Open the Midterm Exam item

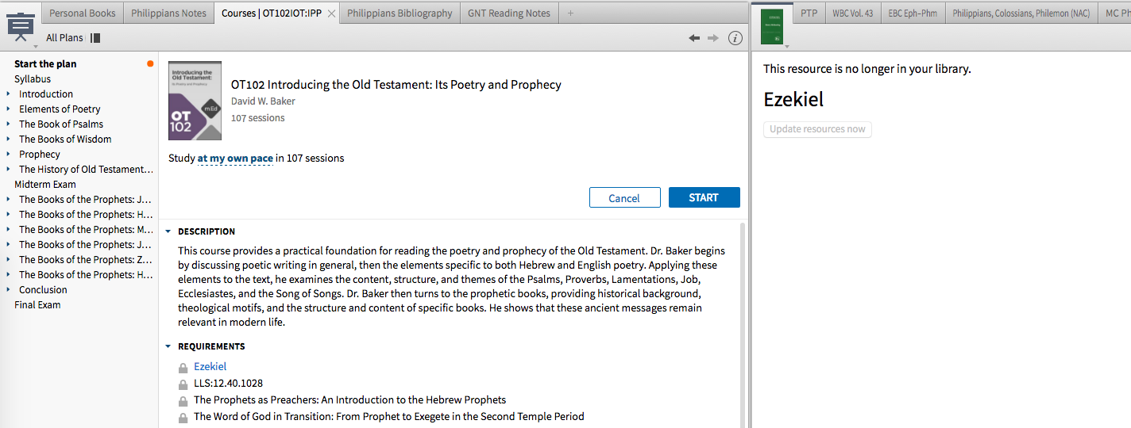click(45, 185)
